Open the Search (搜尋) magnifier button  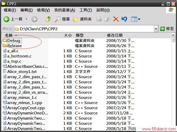(62, 19)
